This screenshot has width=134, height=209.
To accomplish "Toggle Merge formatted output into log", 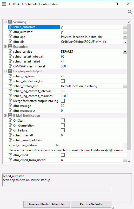I will (x=63, y=101).
